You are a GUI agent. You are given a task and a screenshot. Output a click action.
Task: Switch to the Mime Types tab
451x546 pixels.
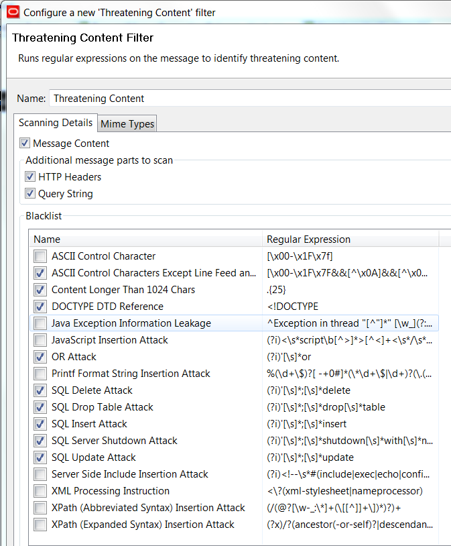pyautogui.click(x=127, y=123)
